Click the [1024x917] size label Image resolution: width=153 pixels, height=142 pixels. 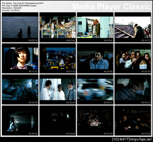121,139
